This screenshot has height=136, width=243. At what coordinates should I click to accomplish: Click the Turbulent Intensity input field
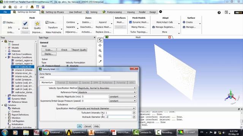click(x=118, y=113)
